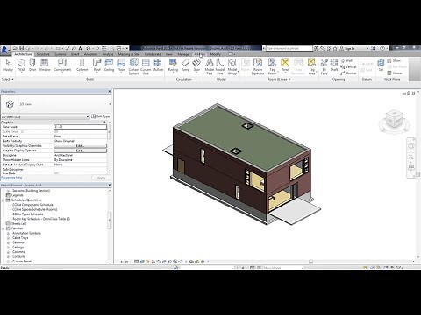Click the Model Text tool
This screenshot has width=421, height=315.
210,66
